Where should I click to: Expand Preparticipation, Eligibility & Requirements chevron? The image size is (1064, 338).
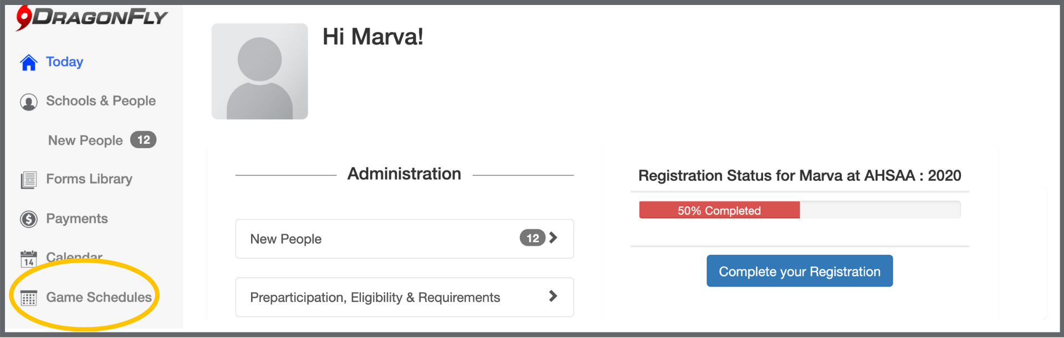pyautogui.click(x=553, y=297)
